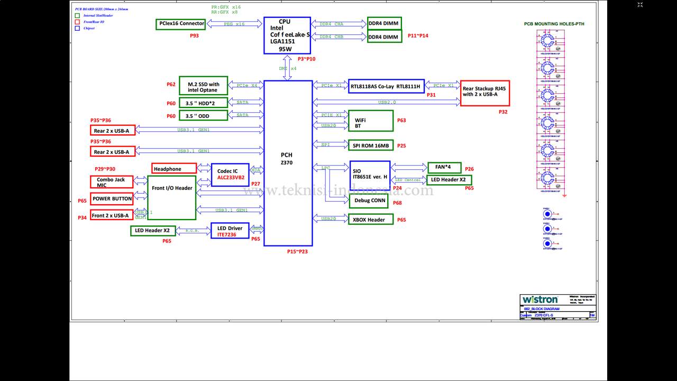
Task: Click the Wistron logo in title block
Action: point(540,300)
